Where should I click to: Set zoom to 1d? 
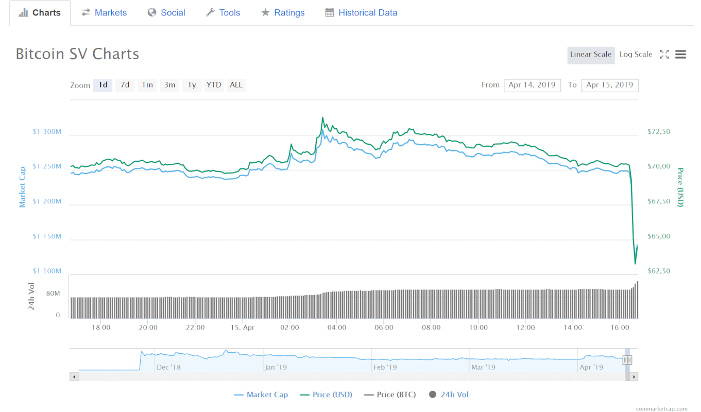pos(102,85)
